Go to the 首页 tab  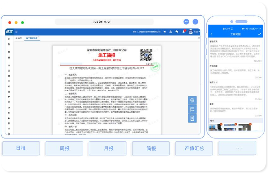click(19, 38)
